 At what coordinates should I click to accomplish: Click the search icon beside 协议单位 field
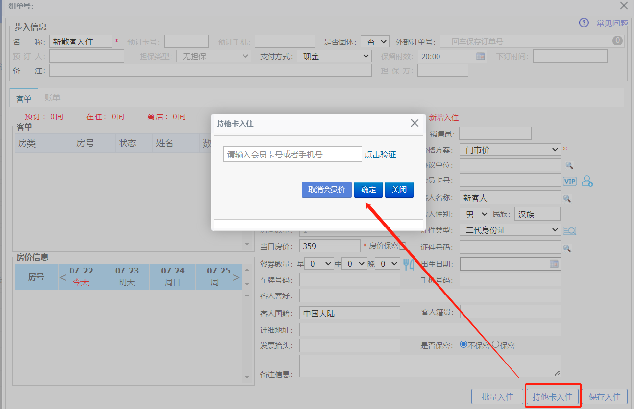coord(568,165)
